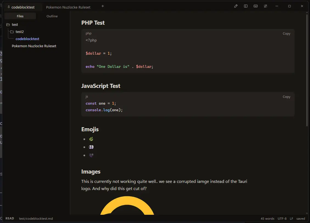
Task: Click the "js" language label
Action: pyautogui.click(x=87, y=96)
